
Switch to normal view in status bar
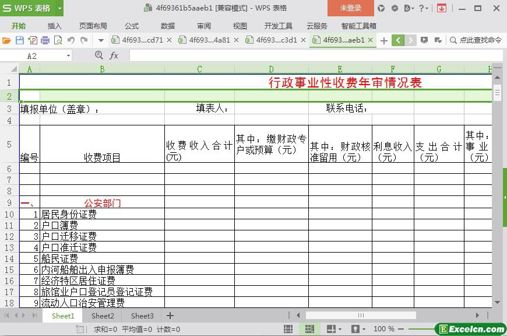click(288, 329)
